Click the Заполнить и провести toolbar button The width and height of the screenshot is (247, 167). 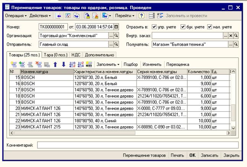(x=186, y=16)
